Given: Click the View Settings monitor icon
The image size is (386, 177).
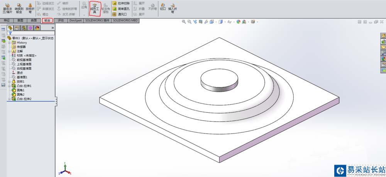Looking at the screenshot, I should click(x=253, y=22).
